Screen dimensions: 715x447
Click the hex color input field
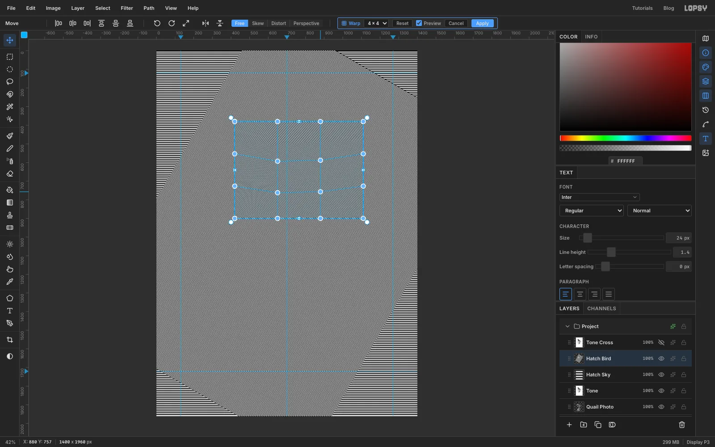tap(626, 161)
